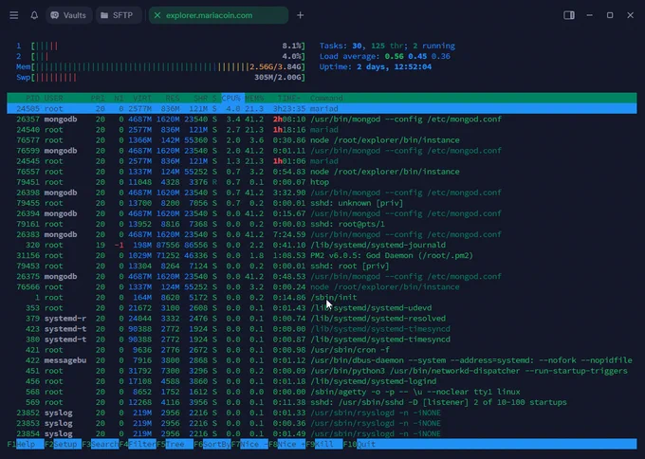This screenshot has width=645, height=459.
Task: Select the systemd-logind process row
Action: (x=322, y=381)
